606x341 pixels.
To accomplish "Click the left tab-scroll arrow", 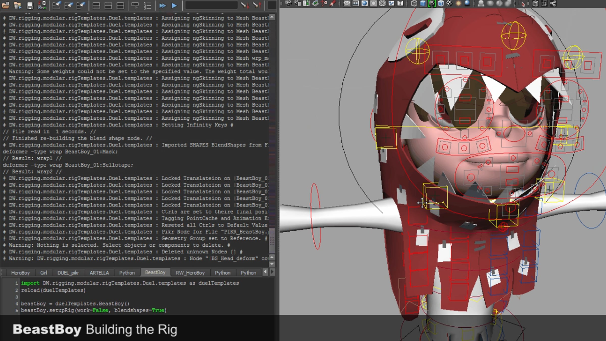I will tap(265, 272).
